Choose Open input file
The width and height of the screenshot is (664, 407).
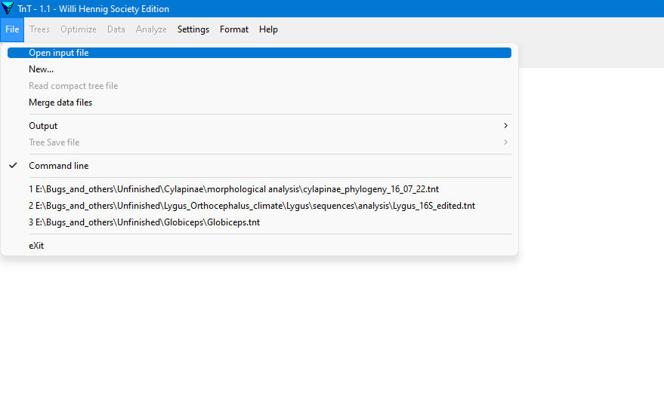coord(259,53)
